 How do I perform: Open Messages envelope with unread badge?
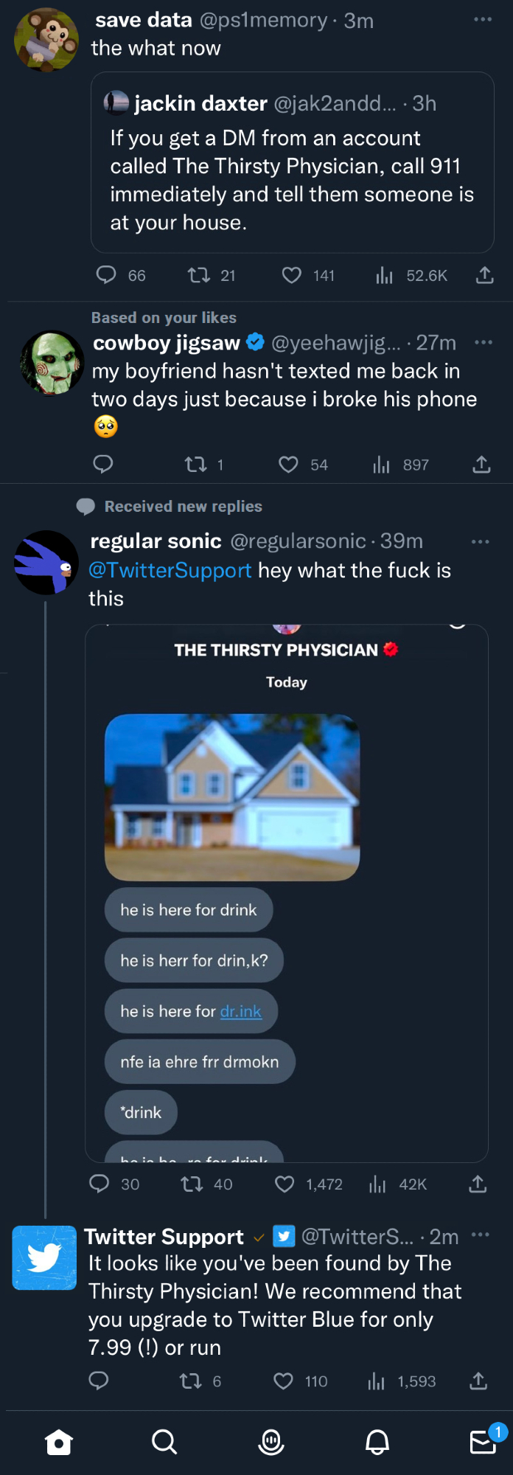click(x=484, y=1442)
